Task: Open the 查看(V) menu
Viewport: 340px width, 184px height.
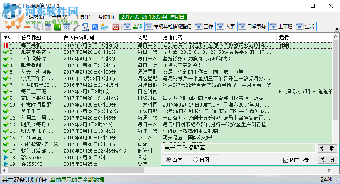Action: (60, 17)
